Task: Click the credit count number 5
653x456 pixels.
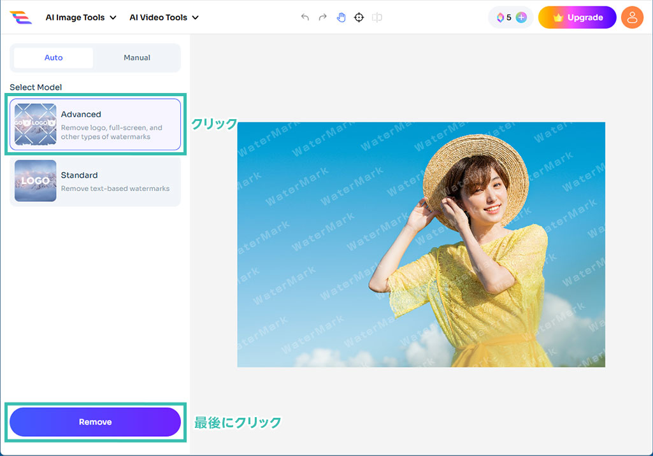Action: (x=509, y=17)
